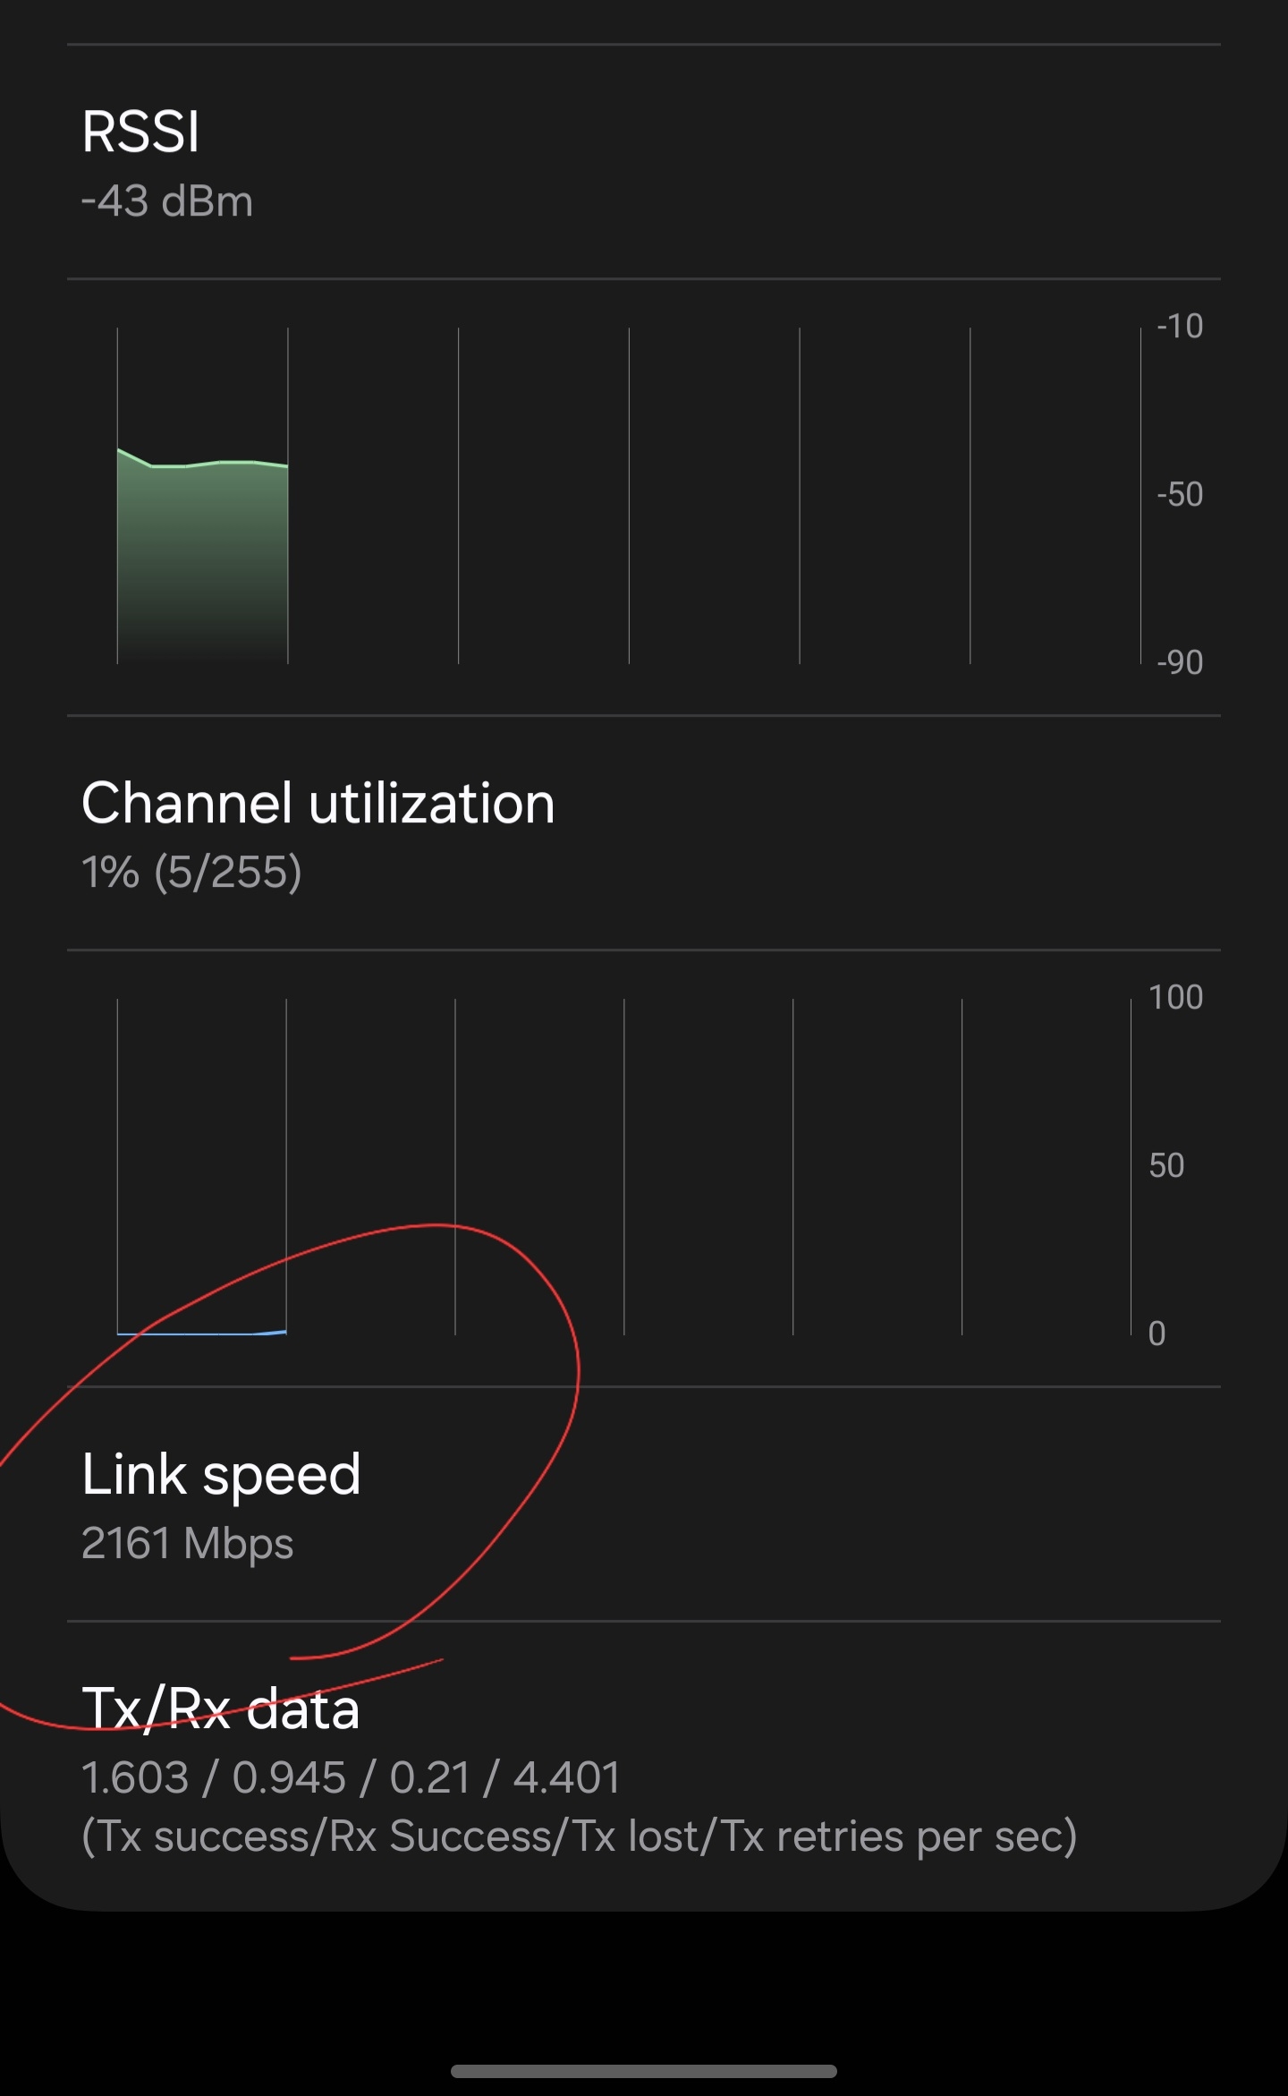Tap the peak of the RSSI graph line

click(120, 449)
